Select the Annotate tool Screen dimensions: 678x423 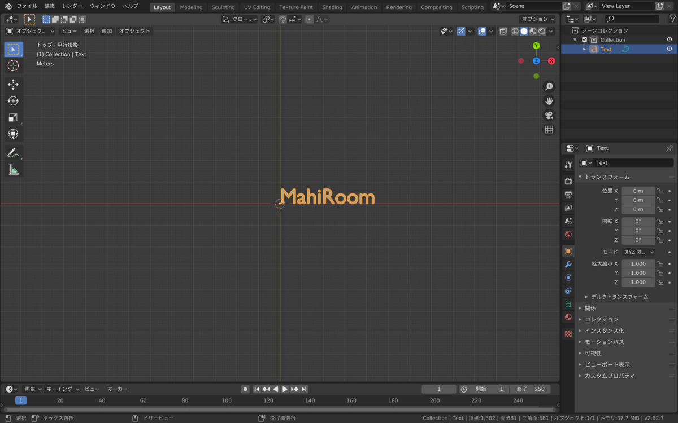click(x=13, y=152)
